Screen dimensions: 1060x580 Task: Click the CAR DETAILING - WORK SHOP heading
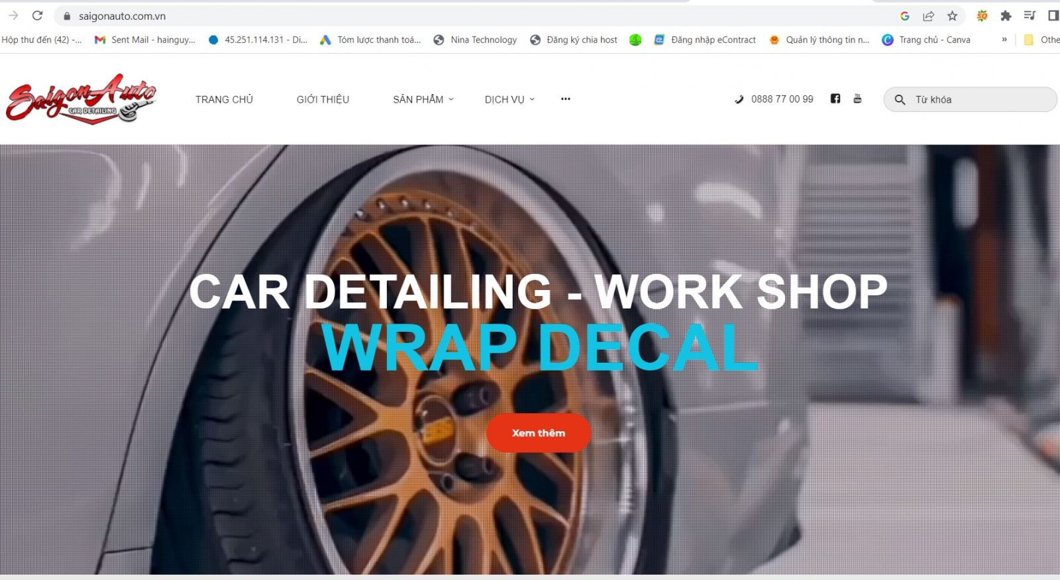pyautogui.click(x=538, y=291)
